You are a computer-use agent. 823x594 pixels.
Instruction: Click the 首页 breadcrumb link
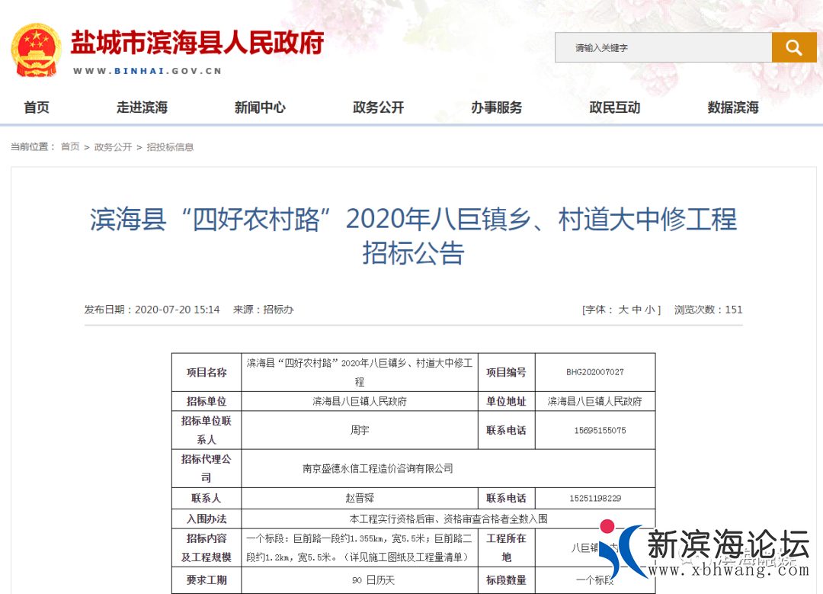[69, 146]
